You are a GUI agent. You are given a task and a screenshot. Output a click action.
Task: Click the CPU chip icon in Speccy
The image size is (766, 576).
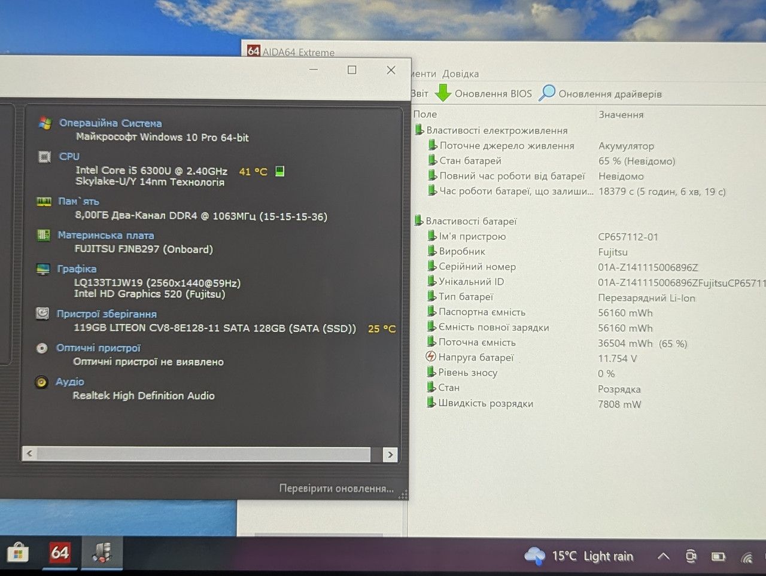coord(44,157)
